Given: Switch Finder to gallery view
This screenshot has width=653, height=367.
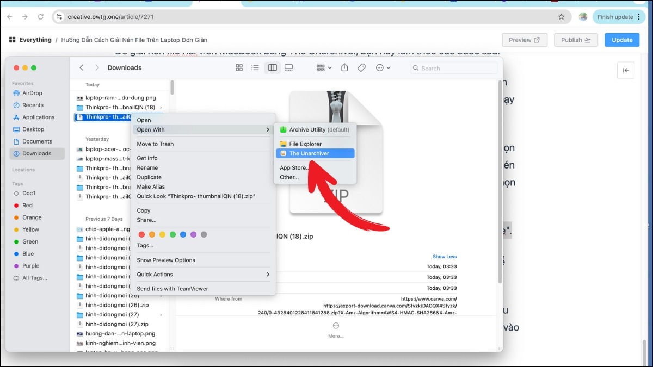Looking at the screenshot, I should tap(289, 68).
